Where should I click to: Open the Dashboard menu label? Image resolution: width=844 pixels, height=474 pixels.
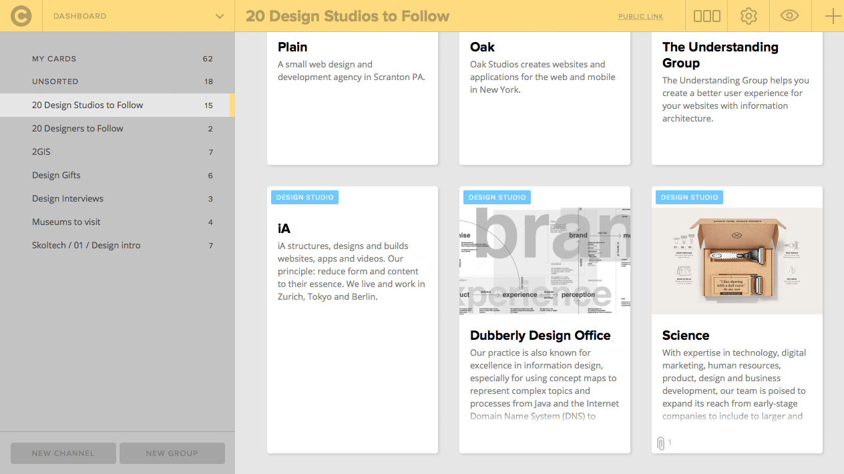click(79, 16)
